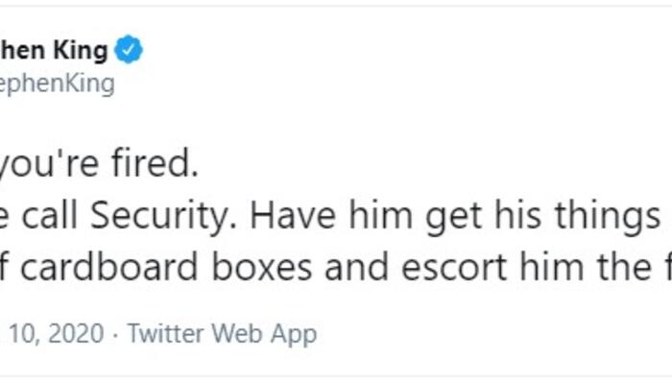Click the word "Web" in source label

[234, 333]
